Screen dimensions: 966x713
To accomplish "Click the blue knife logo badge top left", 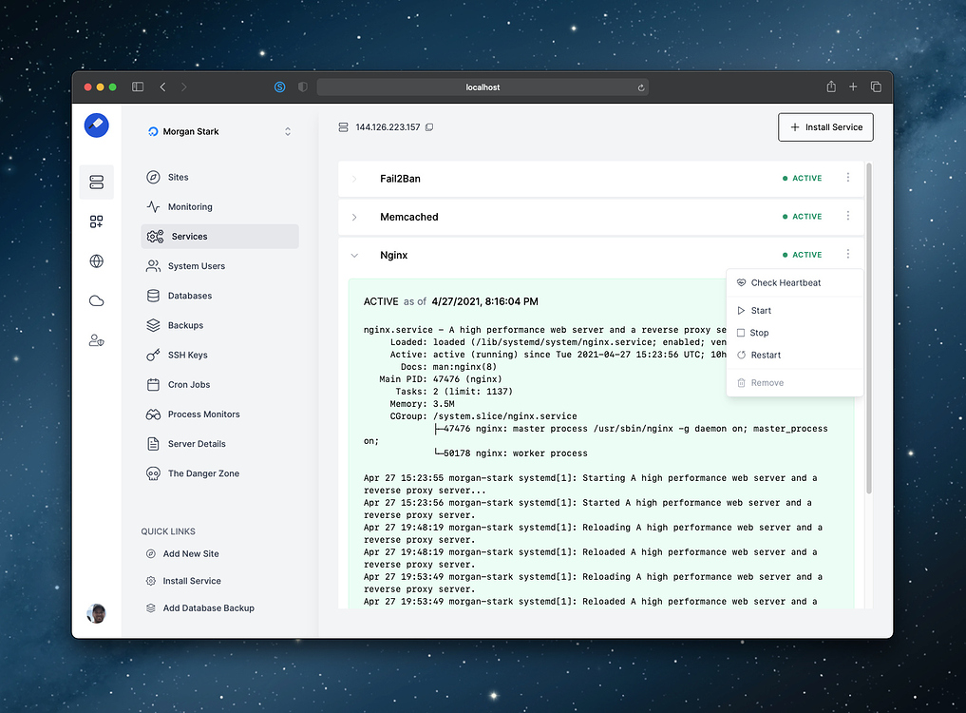I will 96,125.
